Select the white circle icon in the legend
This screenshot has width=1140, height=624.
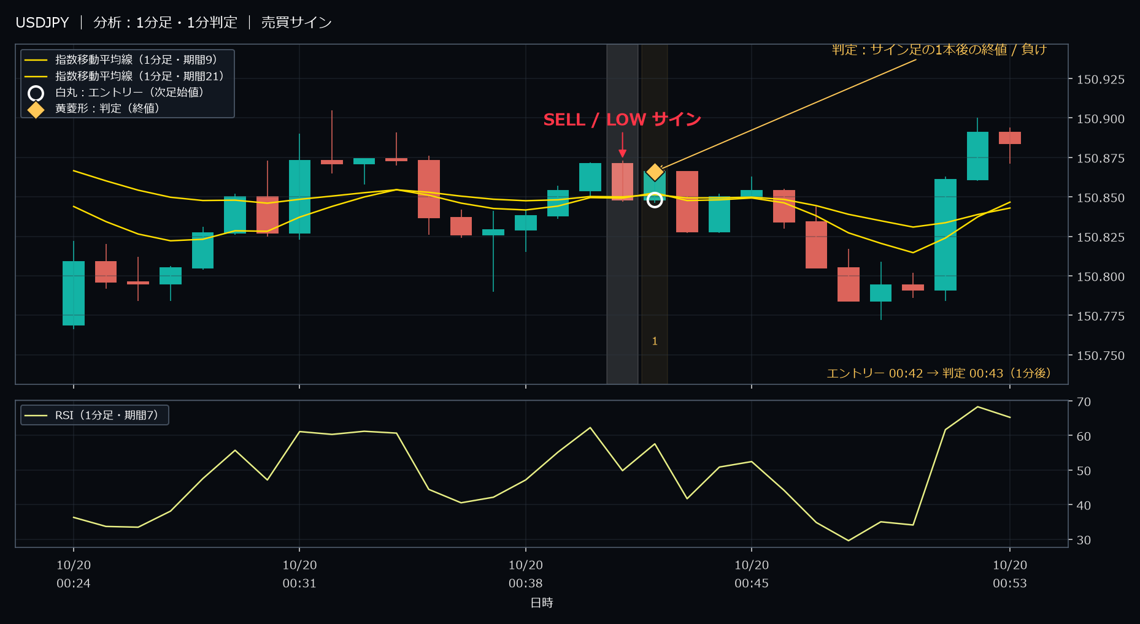[x=36, y=93]
